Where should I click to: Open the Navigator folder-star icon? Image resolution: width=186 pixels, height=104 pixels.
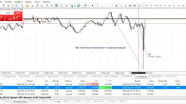[x=13, y=5]
